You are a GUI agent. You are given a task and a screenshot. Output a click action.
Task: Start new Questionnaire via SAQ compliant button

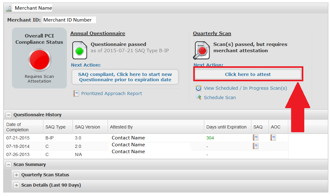(x=125, y=77)
